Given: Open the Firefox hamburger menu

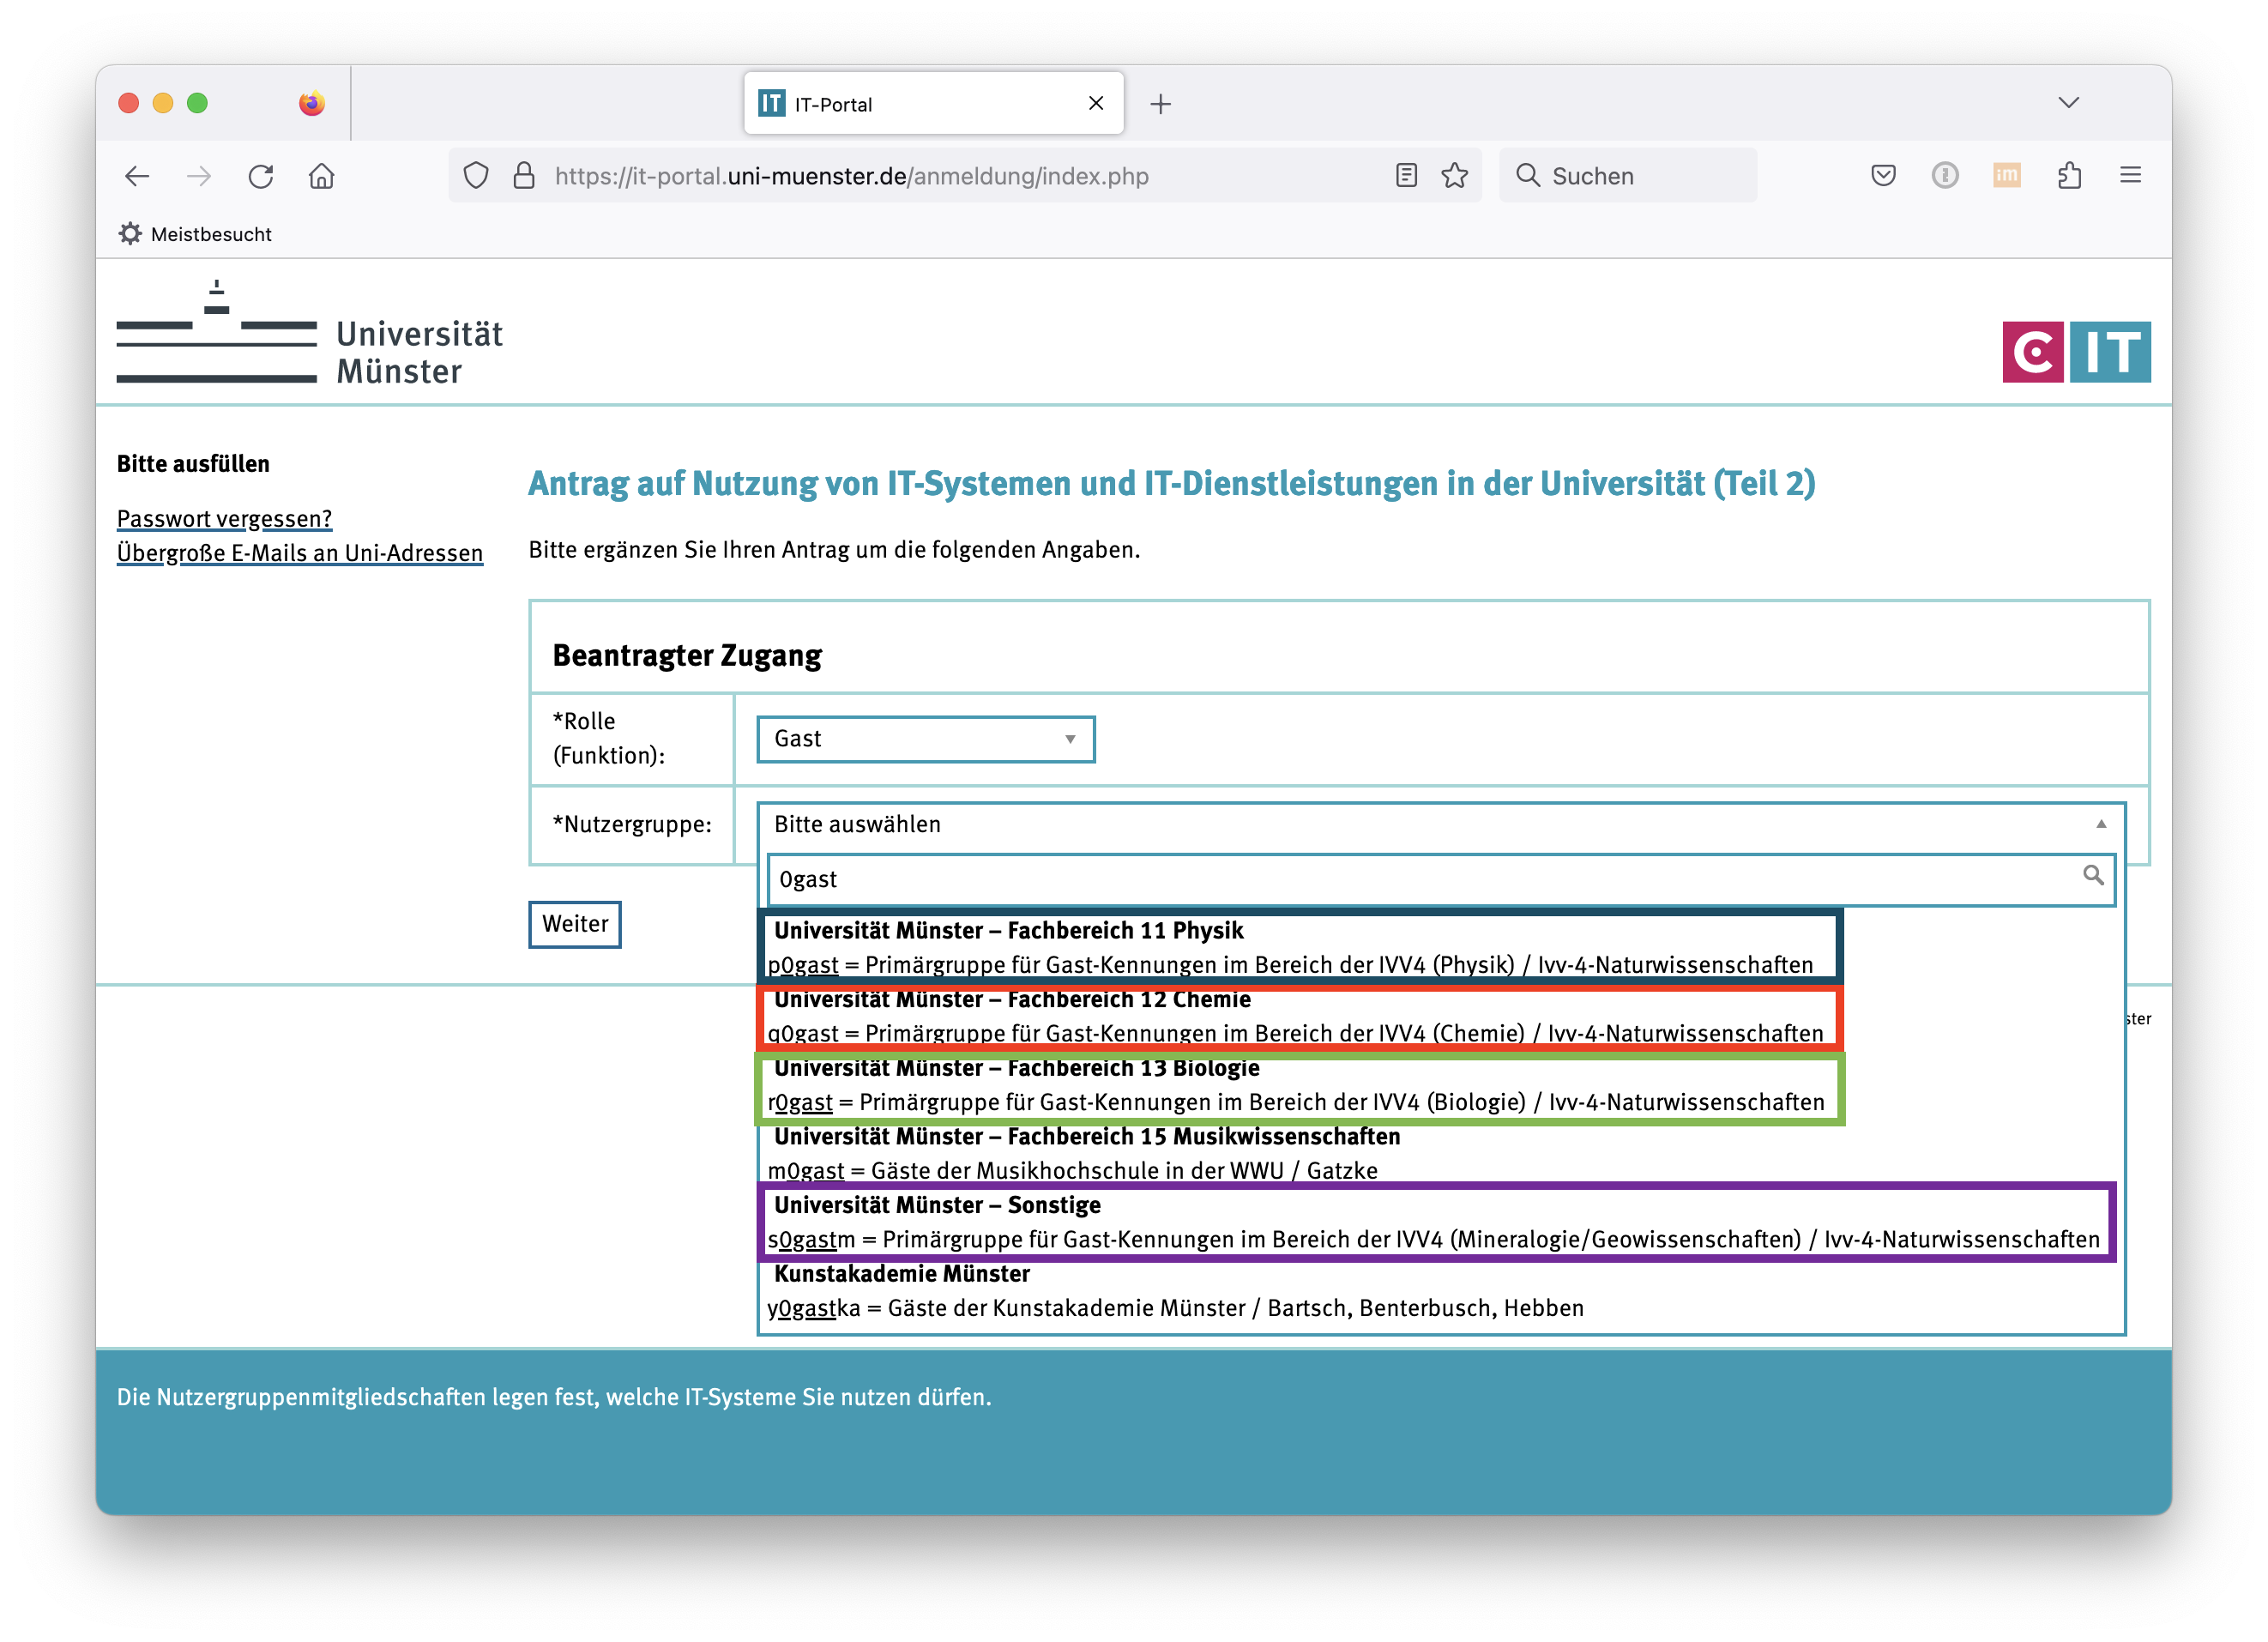Looking at the screenshot, I should coord(2130,176).
